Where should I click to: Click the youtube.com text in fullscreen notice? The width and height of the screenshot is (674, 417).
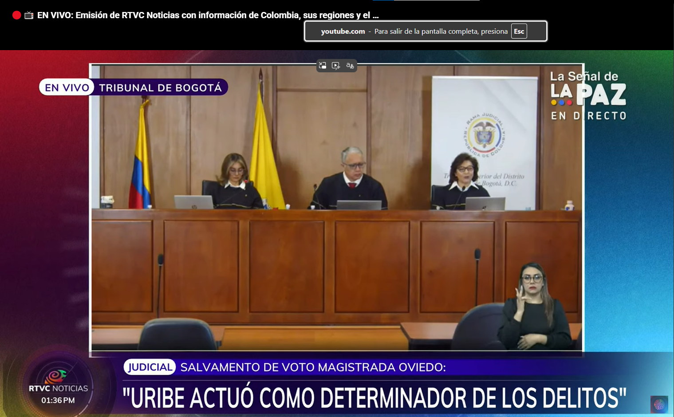click(x=343, y=31)
